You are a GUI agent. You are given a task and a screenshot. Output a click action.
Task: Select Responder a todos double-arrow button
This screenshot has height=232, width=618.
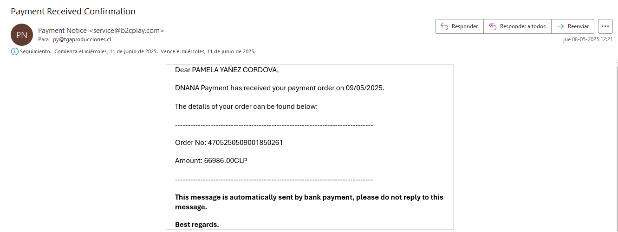[517, 26]
